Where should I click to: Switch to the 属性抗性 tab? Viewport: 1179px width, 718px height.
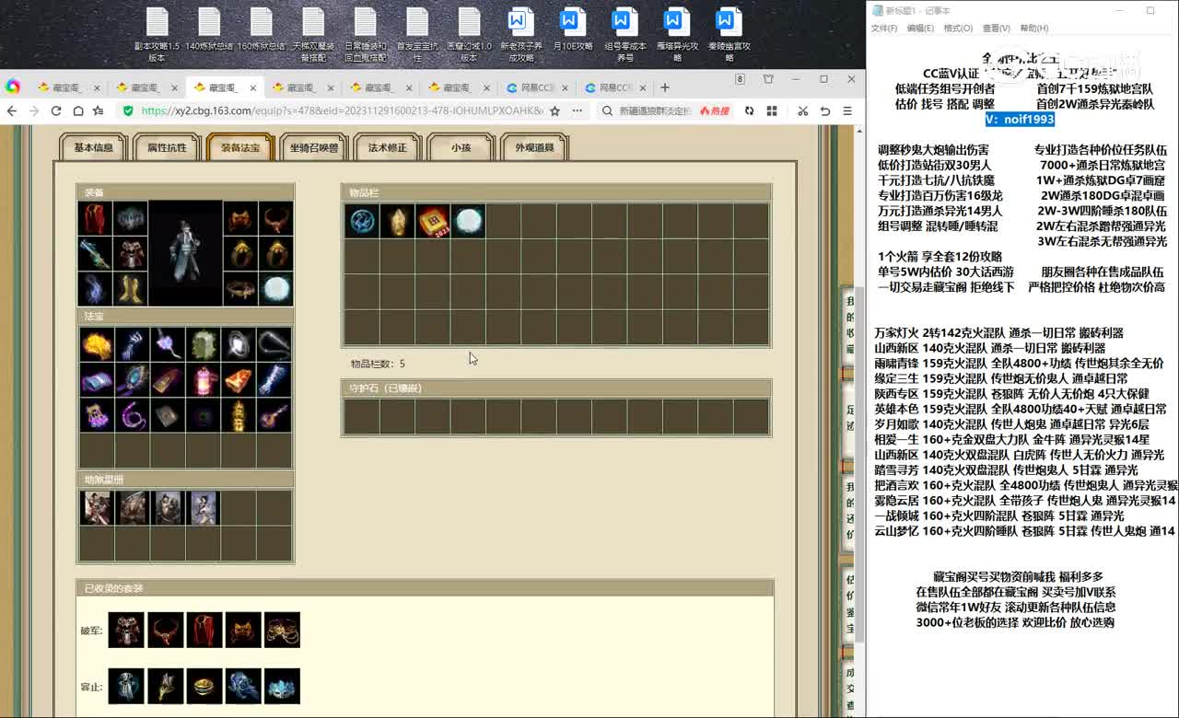(x=167, y=147)
